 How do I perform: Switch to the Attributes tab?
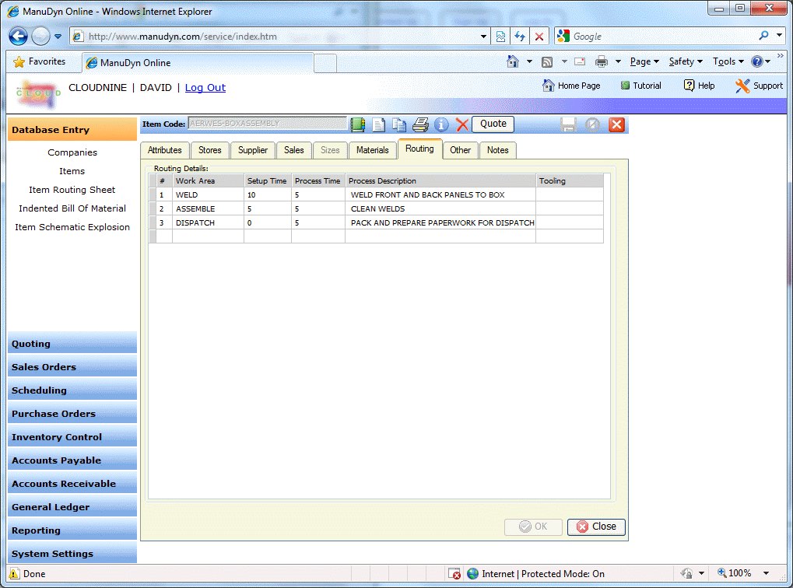click(165, 150)
